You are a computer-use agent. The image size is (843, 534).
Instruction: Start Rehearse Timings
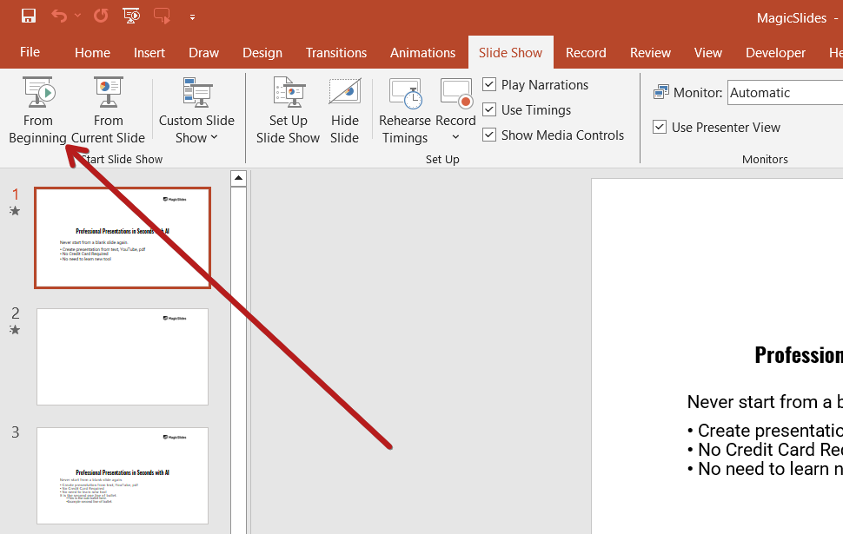tap(405, 110)
